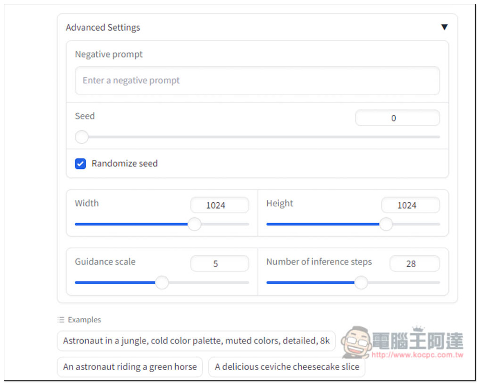Click the Number of inference steps label
Image resolution: width=479 pixels, height=385 pixels.
click(319, 262)
